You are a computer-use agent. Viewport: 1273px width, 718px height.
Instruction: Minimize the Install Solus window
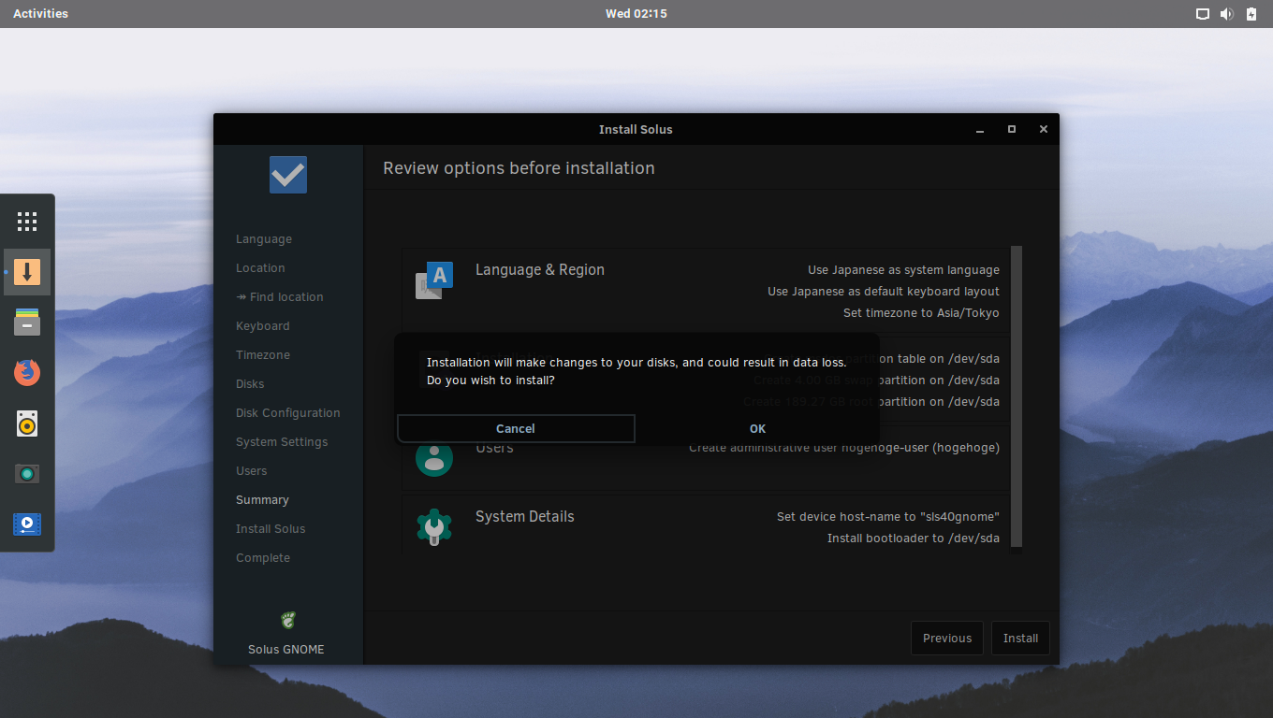tap(980, 130)
